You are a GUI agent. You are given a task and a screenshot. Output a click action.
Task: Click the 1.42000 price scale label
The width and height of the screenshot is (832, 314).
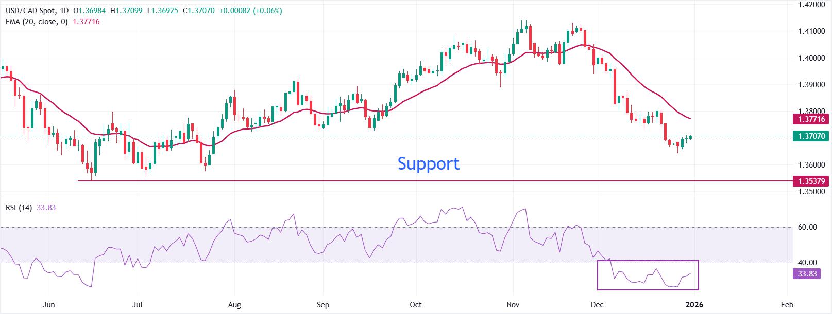[811, 5]
